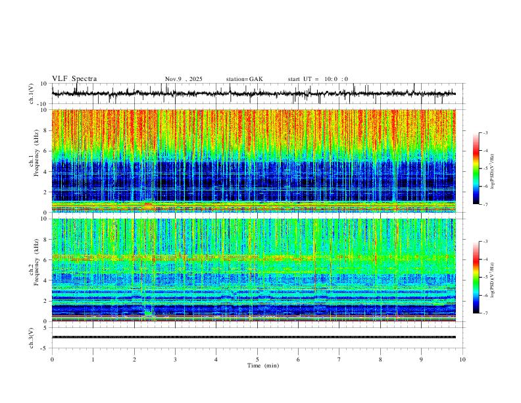This screenshot has height=403, width=521.
Task: Click the "0" tick on time axis
Action: click(x=52, y=360)
